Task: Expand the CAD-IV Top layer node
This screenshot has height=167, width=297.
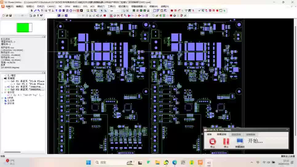Action: [11, 95]
